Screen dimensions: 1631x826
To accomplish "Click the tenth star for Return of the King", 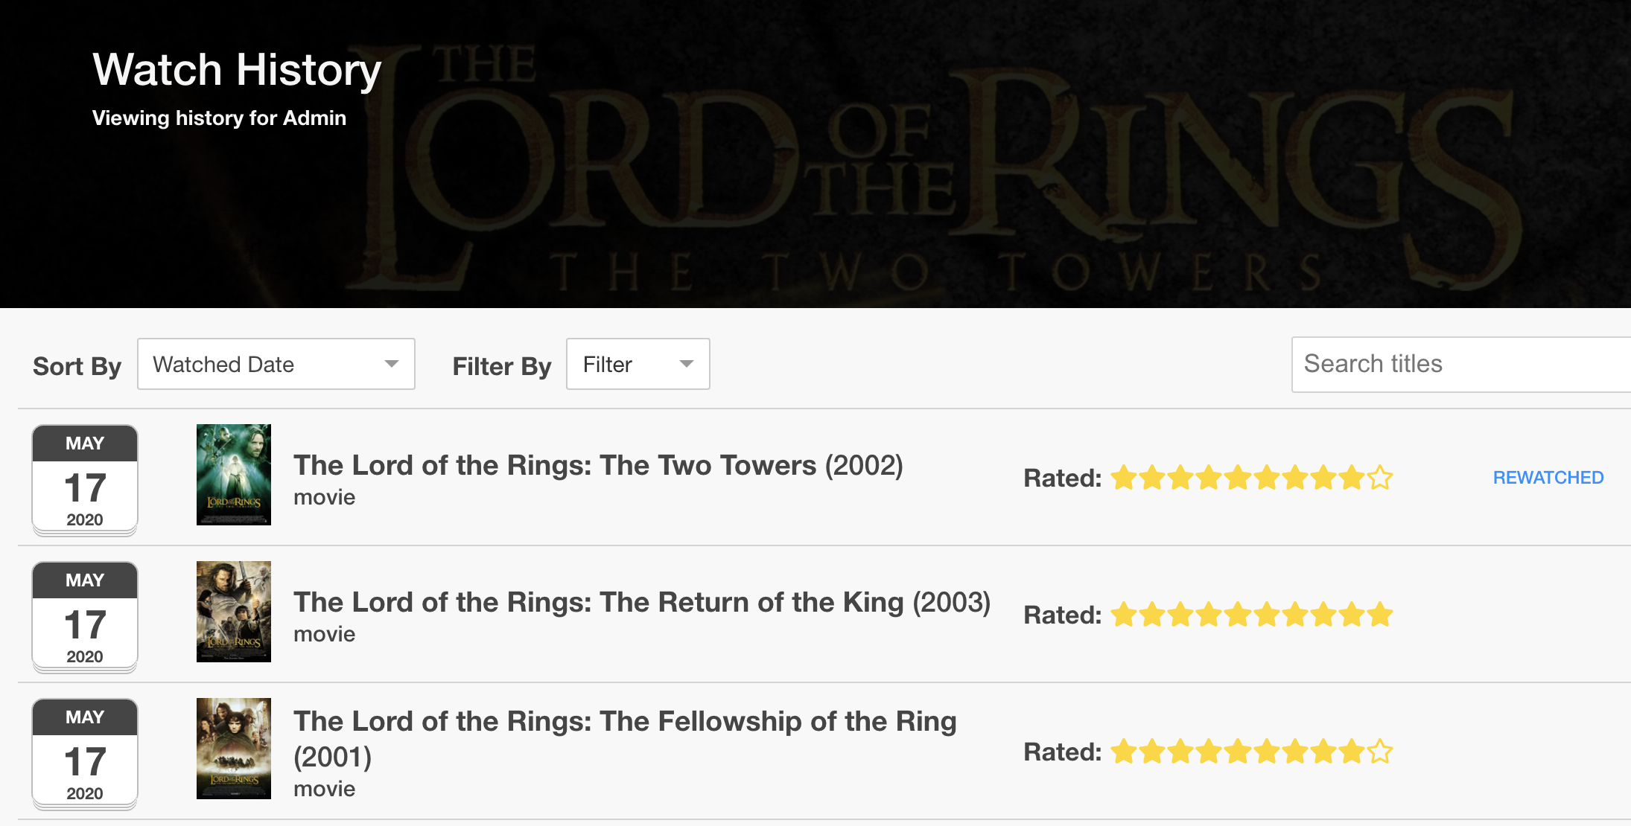I will 1380,615.
